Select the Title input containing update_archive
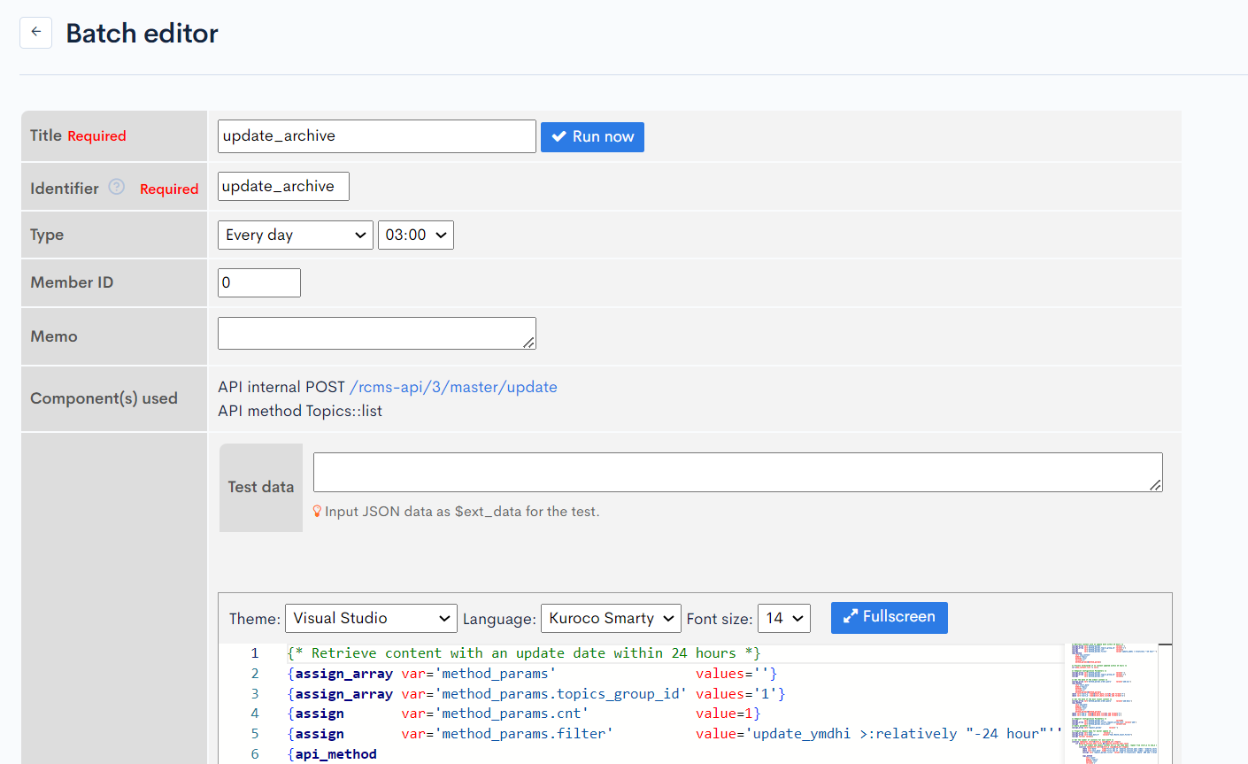 376,135
